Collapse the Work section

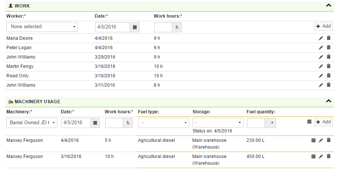[x=328, y=6]
